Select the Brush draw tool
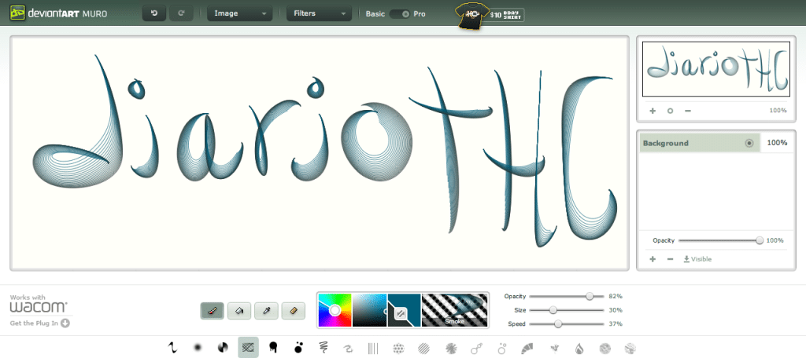 pos(212,311)
